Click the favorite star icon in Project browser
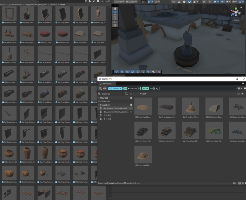This screenshot has height=200, width=246. coord(102,1)
